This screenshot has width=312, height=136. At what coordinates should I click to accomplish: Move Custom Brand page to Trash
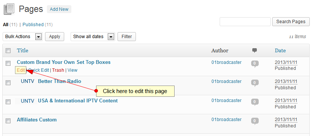(x=58, y=70)
